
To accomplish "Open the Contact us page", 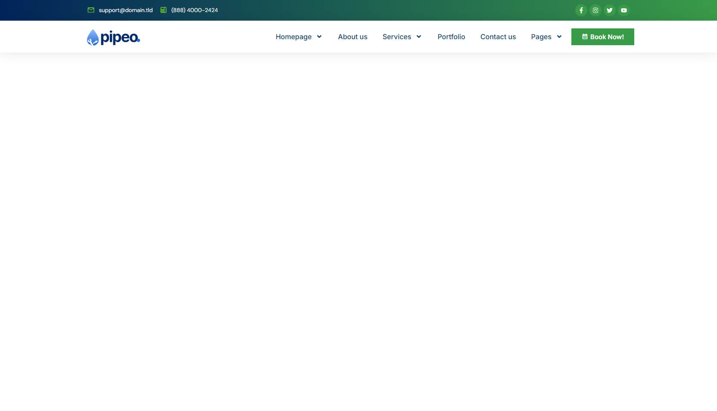I will (498, 37).
